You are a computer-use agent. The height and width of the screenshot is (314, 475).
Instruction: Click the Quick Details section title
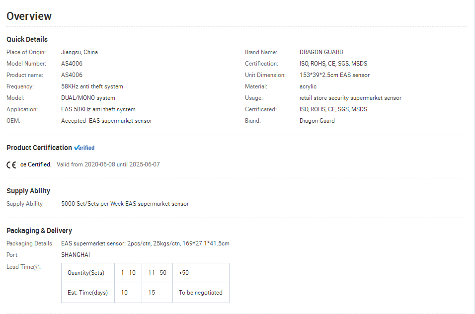[x=27, y=39]
